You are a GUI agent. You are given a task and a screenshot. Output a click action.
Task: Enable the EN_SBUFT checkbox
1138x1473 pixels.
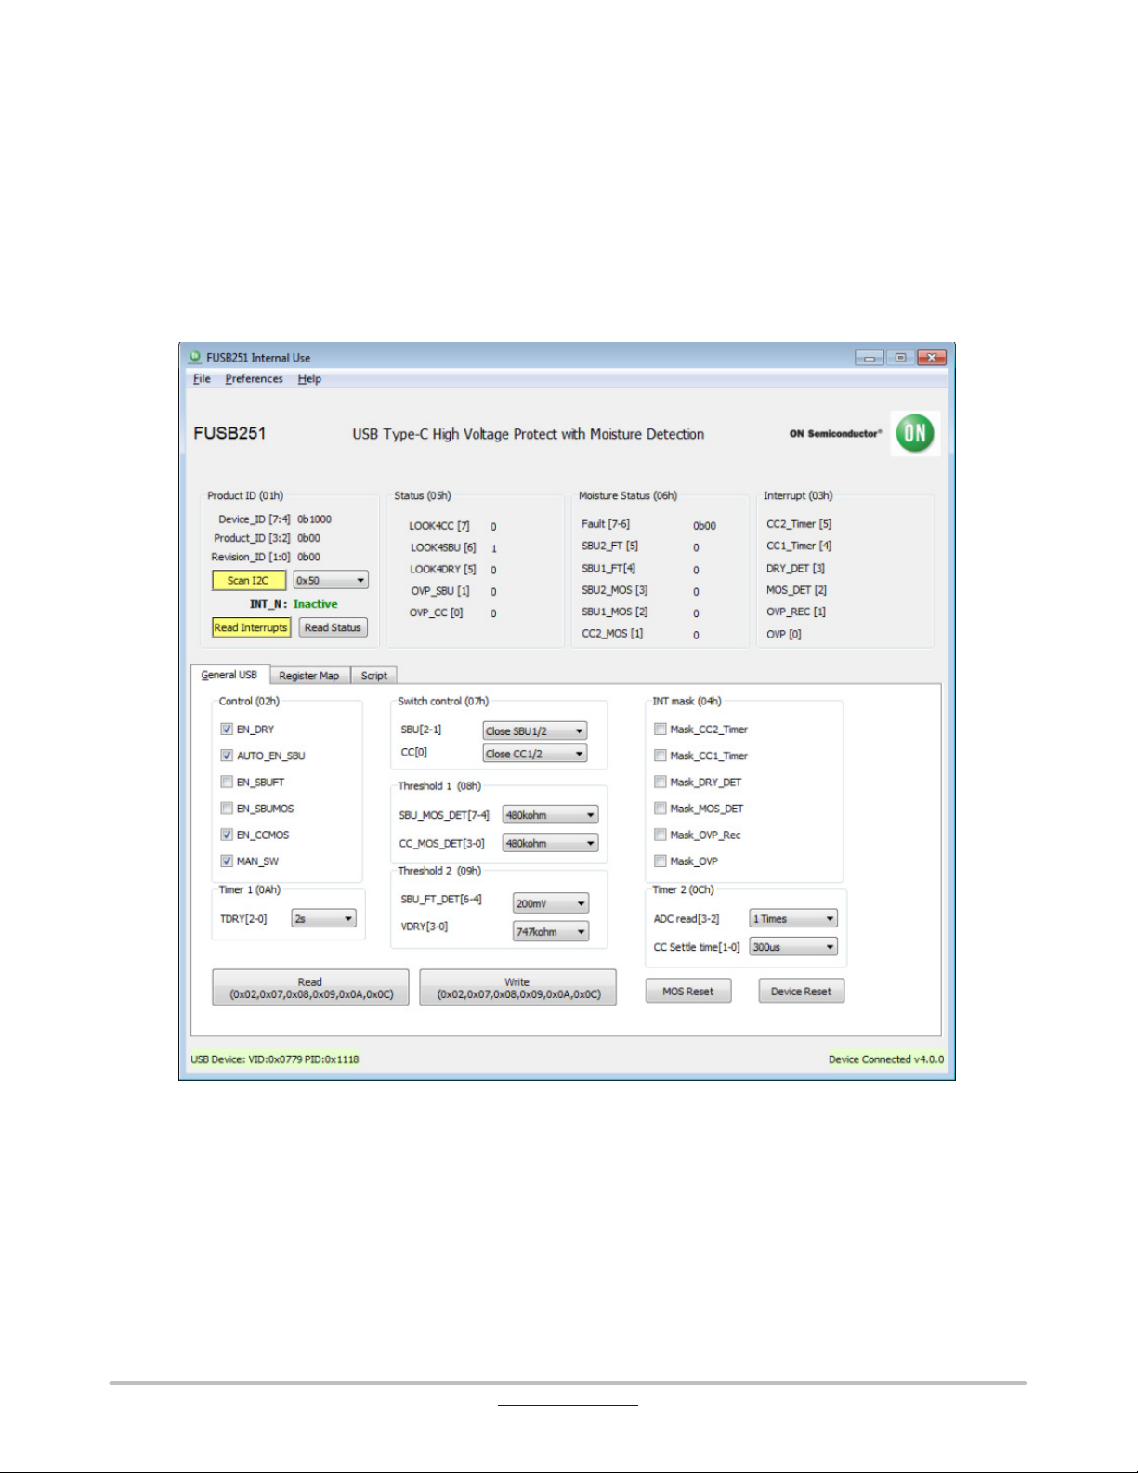227,782
